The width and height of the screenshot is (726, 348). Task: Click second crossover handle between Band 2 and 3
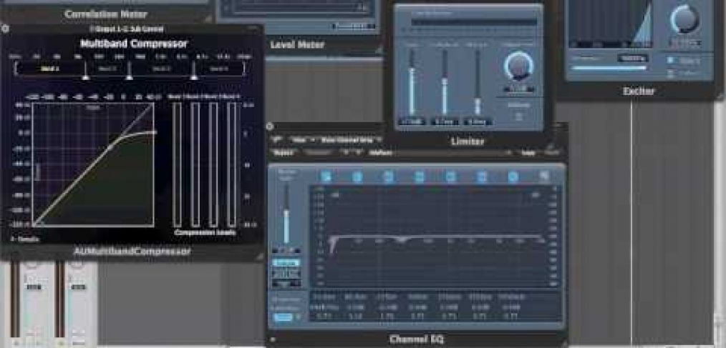(x=129, y=76)
